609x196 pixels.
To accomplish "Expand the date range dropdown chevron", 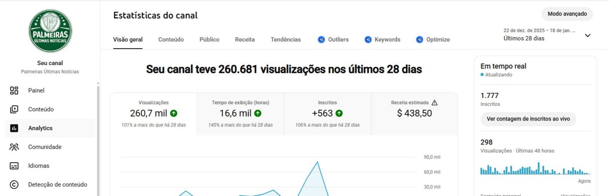I will tap(588, 36).
